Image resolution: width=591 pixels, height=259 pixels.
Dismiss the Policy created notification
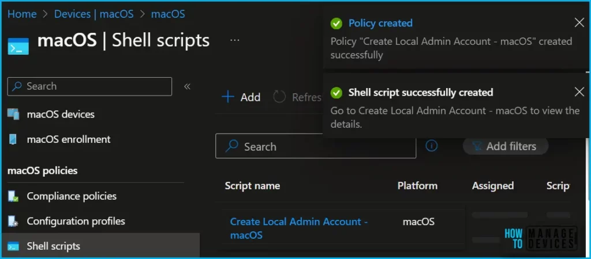[x=579, y=23]
